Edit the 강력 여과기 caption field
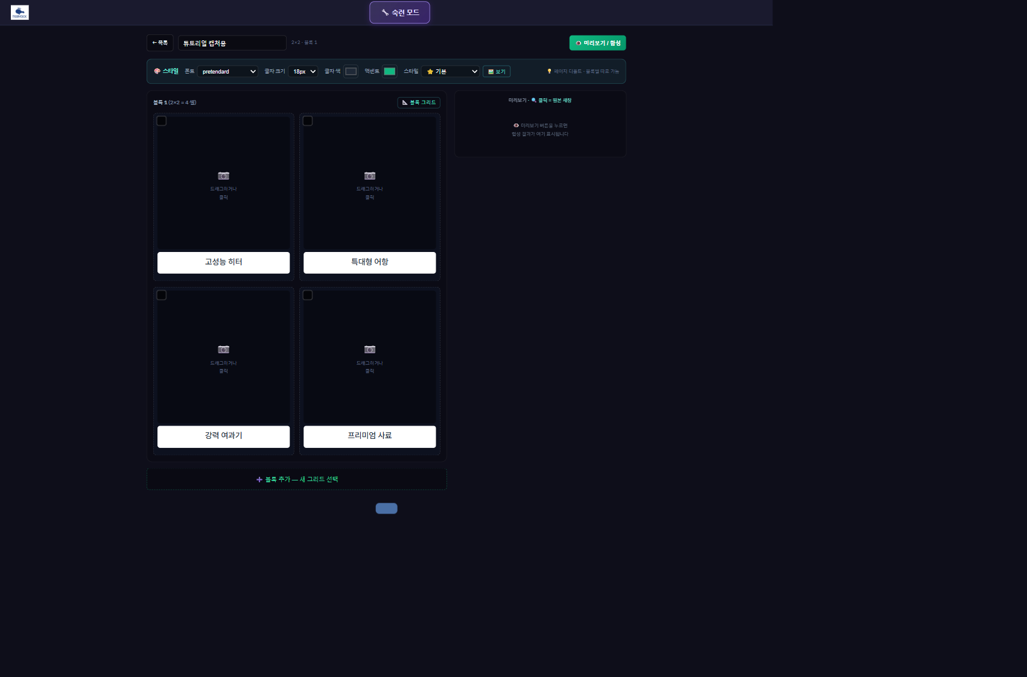Image resolution: width=1027 pixels, height=677 pixels. coord(223,436)
